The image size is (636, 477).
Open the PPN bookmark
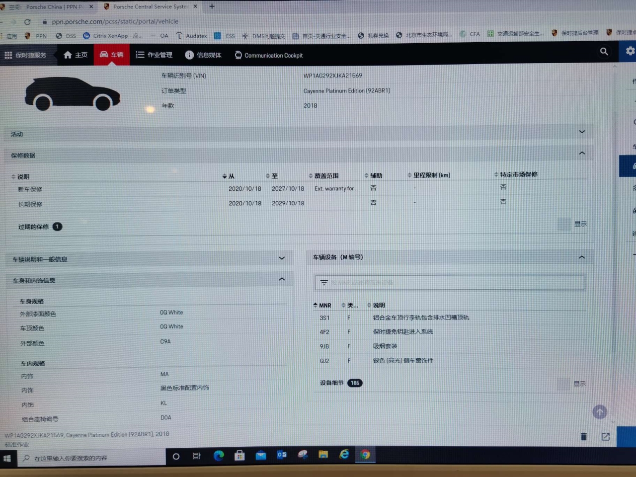point(36,36)
